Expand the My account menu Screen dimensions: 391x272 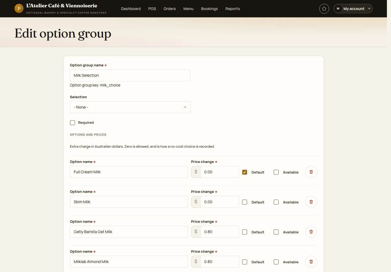point(353,9)
